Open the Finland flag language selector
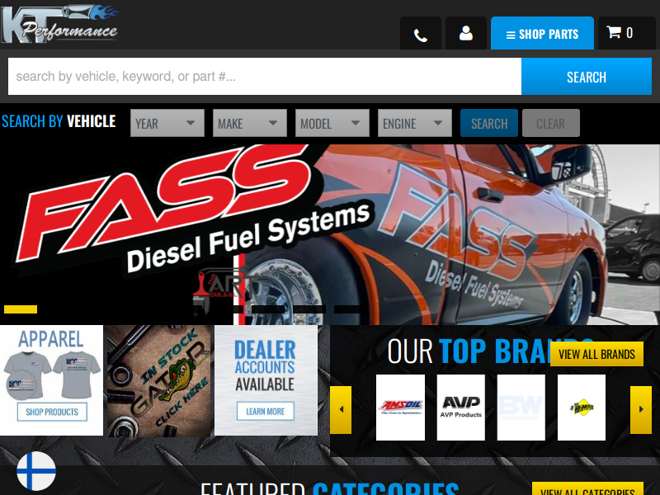Viewport: 660px width, 495px height. tap(36, 471)
